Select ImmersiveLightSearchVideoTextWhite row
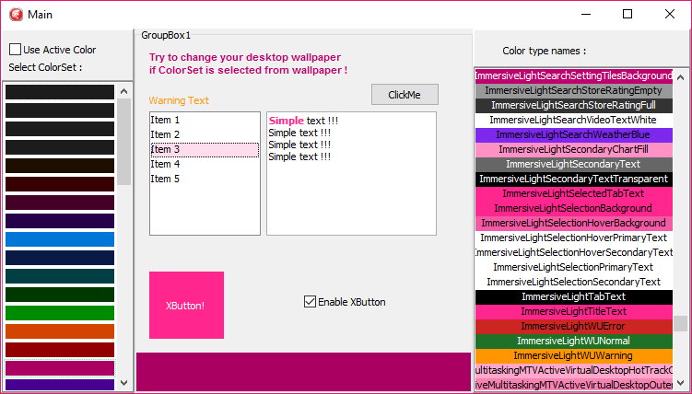This screenshot has height=394, width=692. coord(574,120)
